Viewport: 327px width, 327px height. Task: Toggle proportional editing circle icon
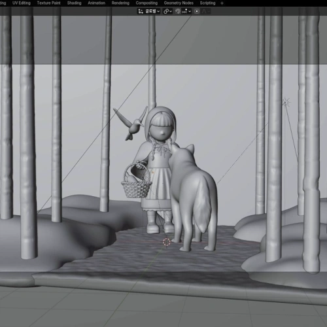pyautogui.click(x=197, y=11)
